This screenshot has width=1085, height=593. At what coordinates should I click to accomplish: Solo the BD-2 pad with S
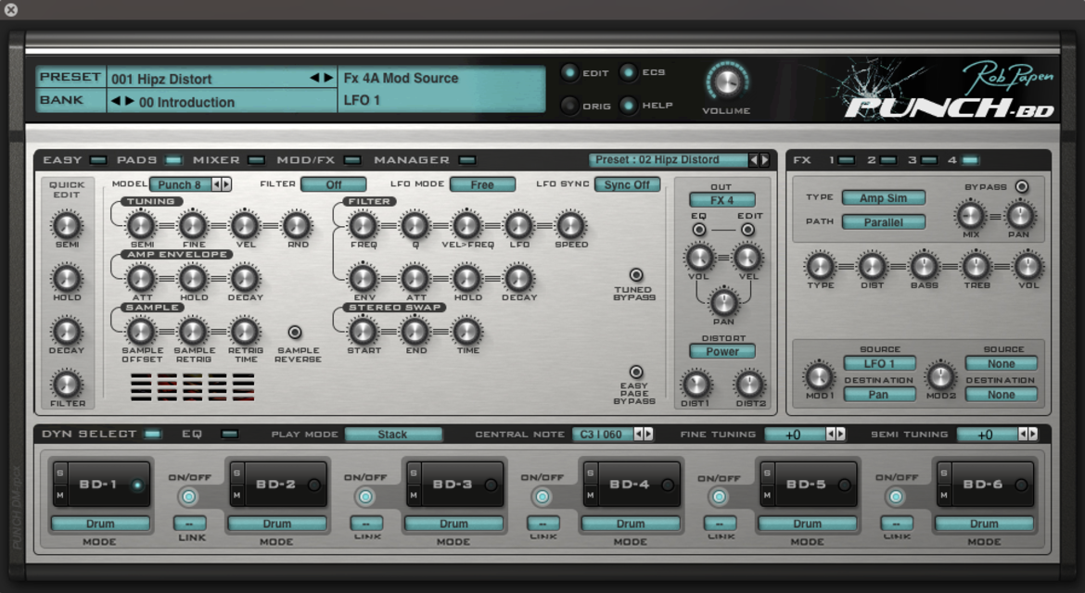tap(236, 473)
